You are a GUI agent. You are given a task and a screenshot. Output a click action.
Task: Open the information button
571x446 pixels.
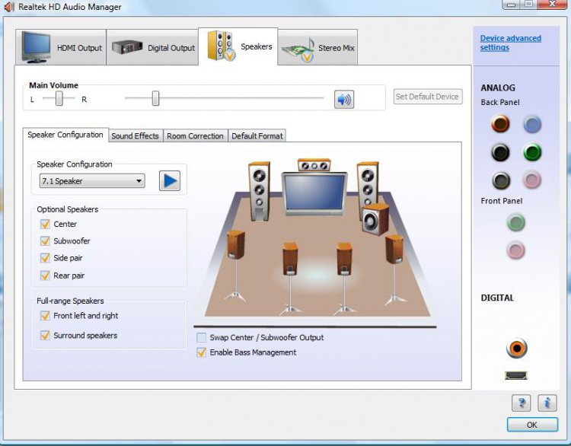click(x=547, y=403)
